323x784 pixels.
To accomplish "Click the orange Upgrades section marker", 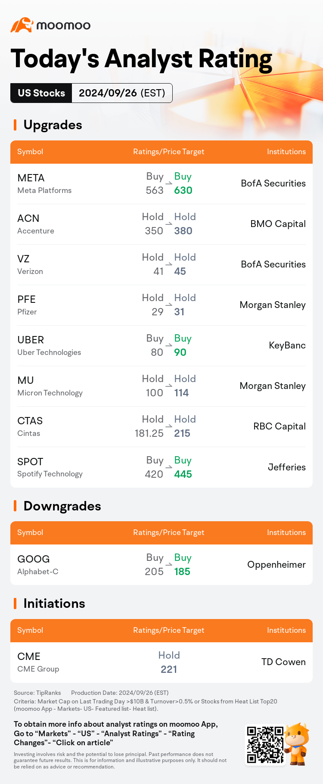I will (15, 125).
